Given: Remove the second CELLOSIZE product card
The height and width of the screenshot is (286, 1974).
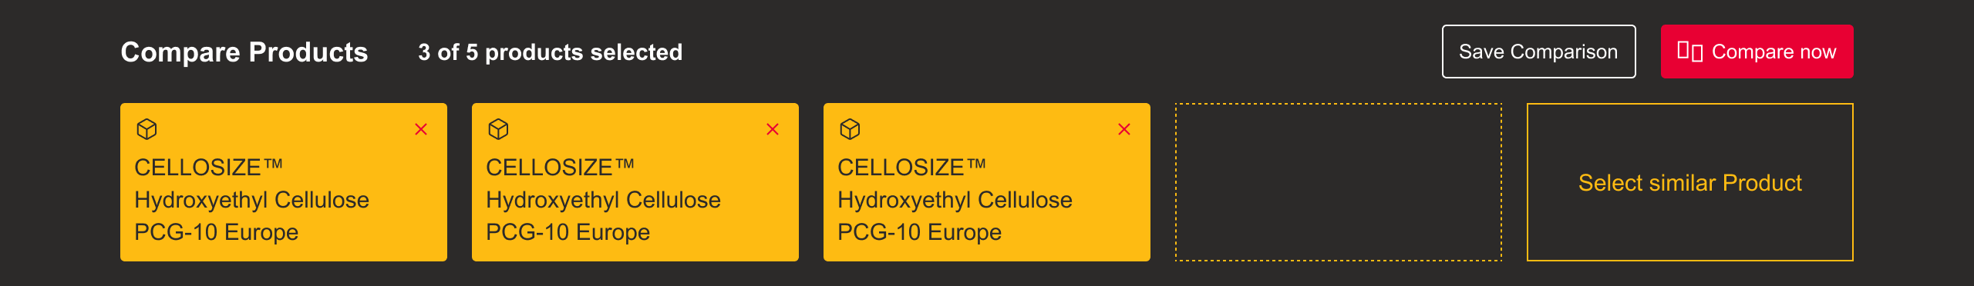Looking at the screenshot, I should coord(773,129).
